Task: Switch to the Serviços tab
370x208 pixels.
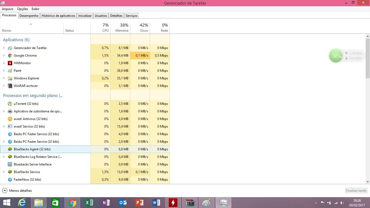Action: tap(131, 16)
